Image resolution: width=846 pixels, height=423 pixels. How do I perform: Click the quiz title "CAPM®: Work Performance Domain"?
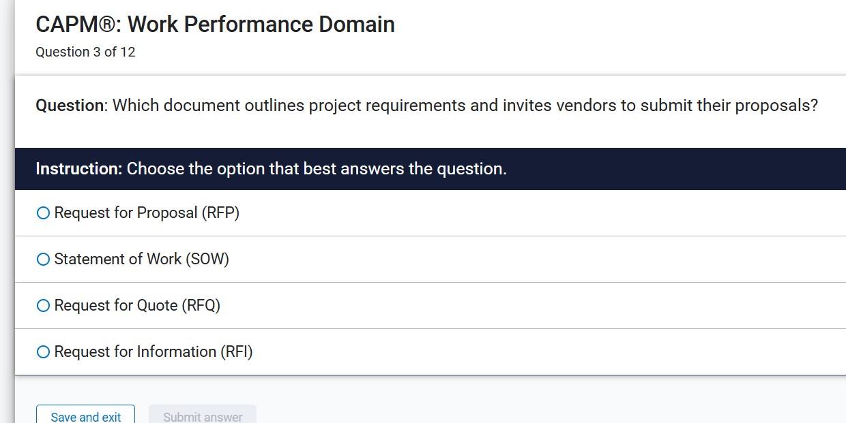click(215, 24)
